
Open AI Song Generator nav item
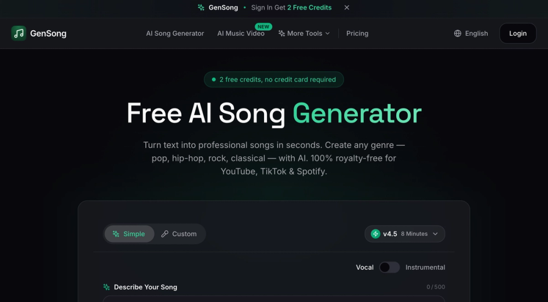(x=175, y=33)
